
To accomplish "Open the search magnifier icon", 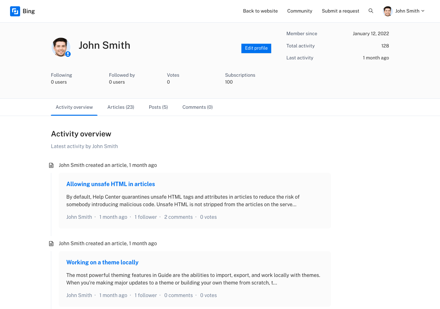I will (371, 11).
